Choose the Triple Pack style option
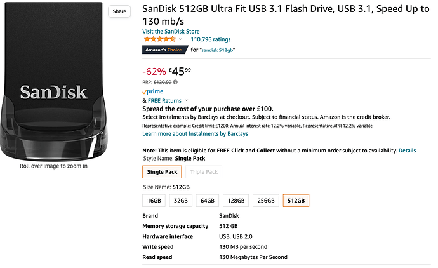Screen dimensions: 438x268 click(x=204, y=172)
